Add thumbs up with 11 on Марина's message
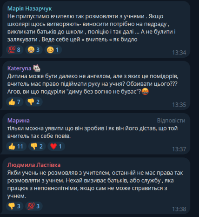The image size is (199, 217). click(x=16, y=146)
